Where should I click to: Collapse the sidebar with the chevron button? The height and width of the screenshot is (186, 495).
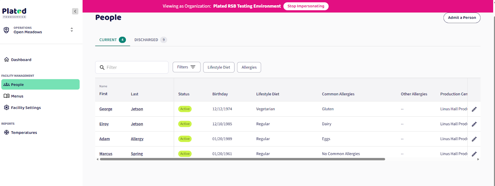[75, 11]
